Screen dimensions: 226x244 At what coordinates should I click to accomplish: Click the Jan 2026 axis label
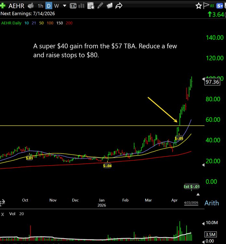[102, 203]
